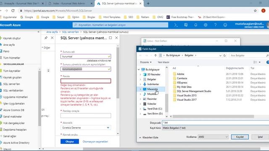The height and width of the screenshot is (151, 269).
Task: Click the Dosya adı filename field
Action: click(216, 122)
